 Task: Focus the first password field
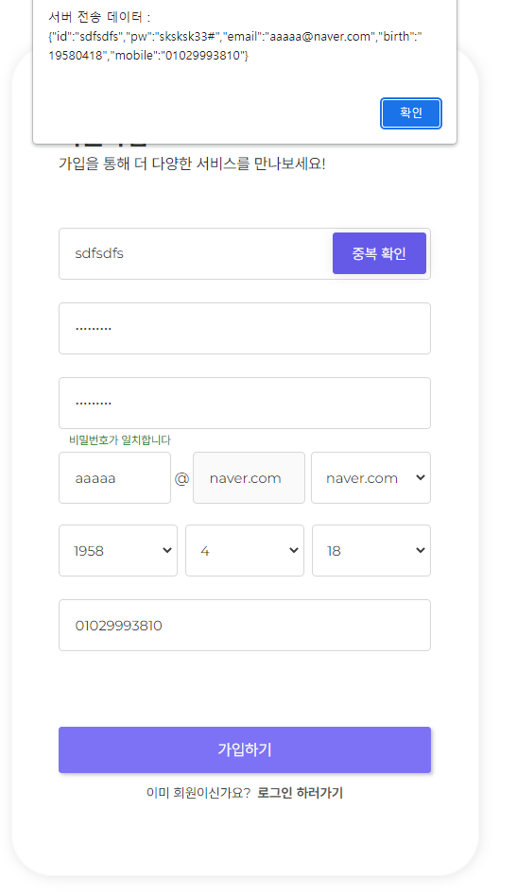coord(244,328)
